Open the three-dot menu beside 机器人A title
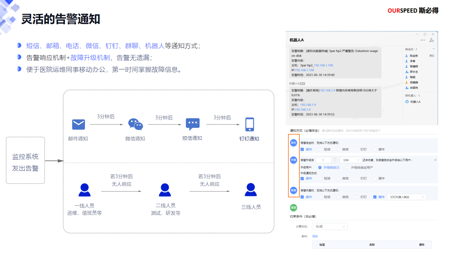Image resolution: width=451 pixels, height=253 pixels. coord(422,40)
